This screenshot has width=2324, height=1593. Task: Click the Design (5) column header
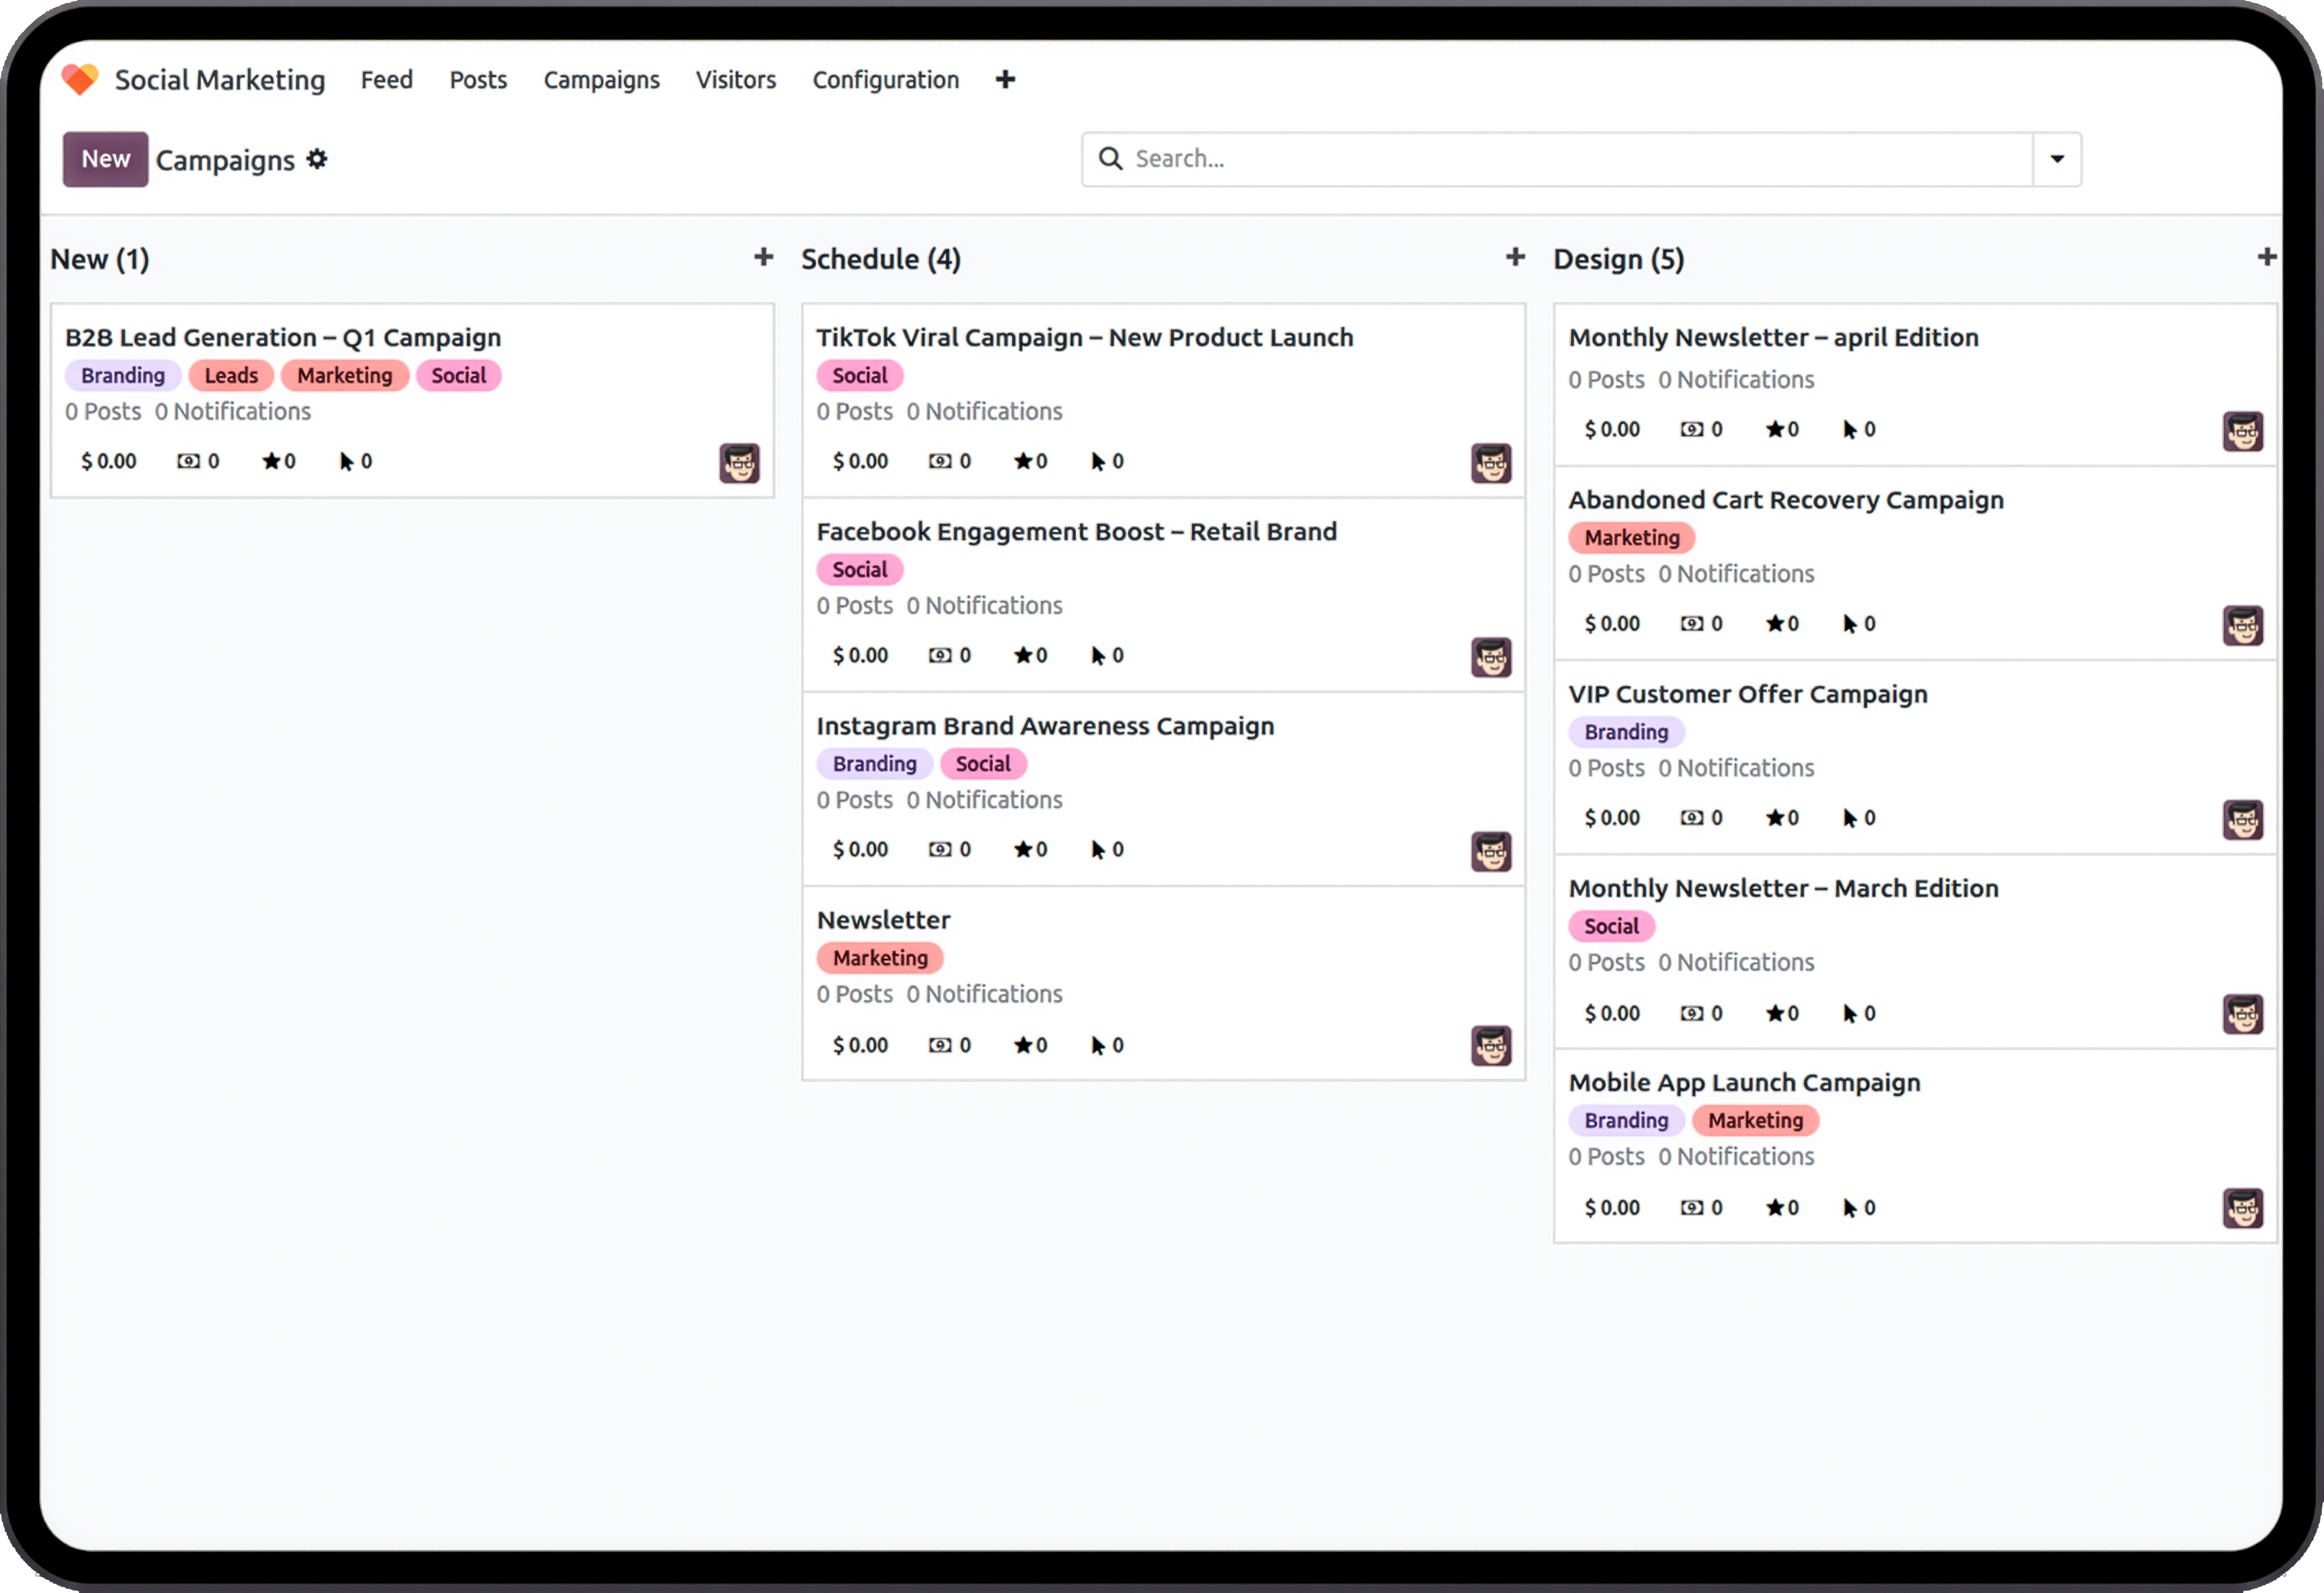[x=1618, y=259]
